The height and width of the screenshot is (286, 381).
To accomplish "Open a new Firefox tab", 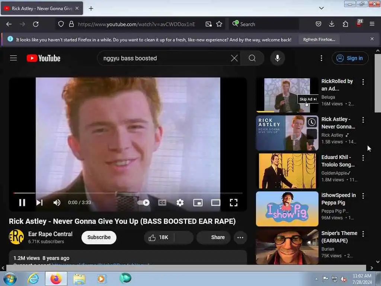I will click(91, 9).
